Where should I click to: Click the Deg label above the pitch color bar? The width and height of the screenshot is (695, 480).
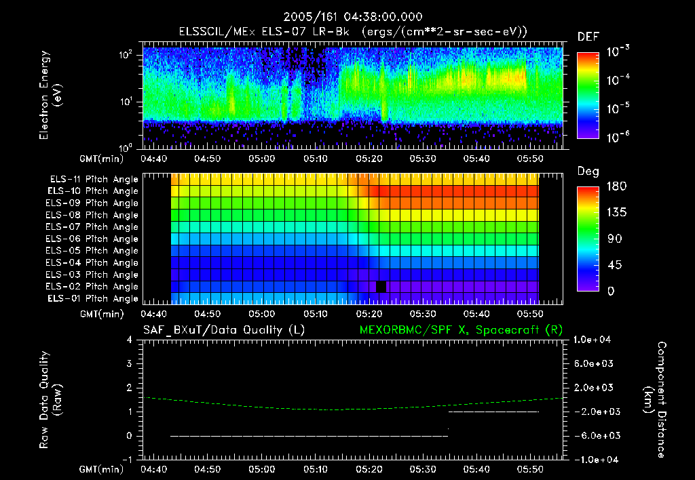pyautogui.click(x=588, y=172)
